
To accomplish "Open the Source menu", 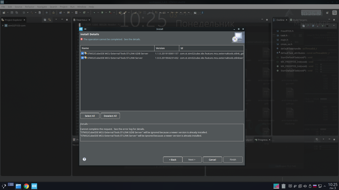I will (x=18, y=7).
